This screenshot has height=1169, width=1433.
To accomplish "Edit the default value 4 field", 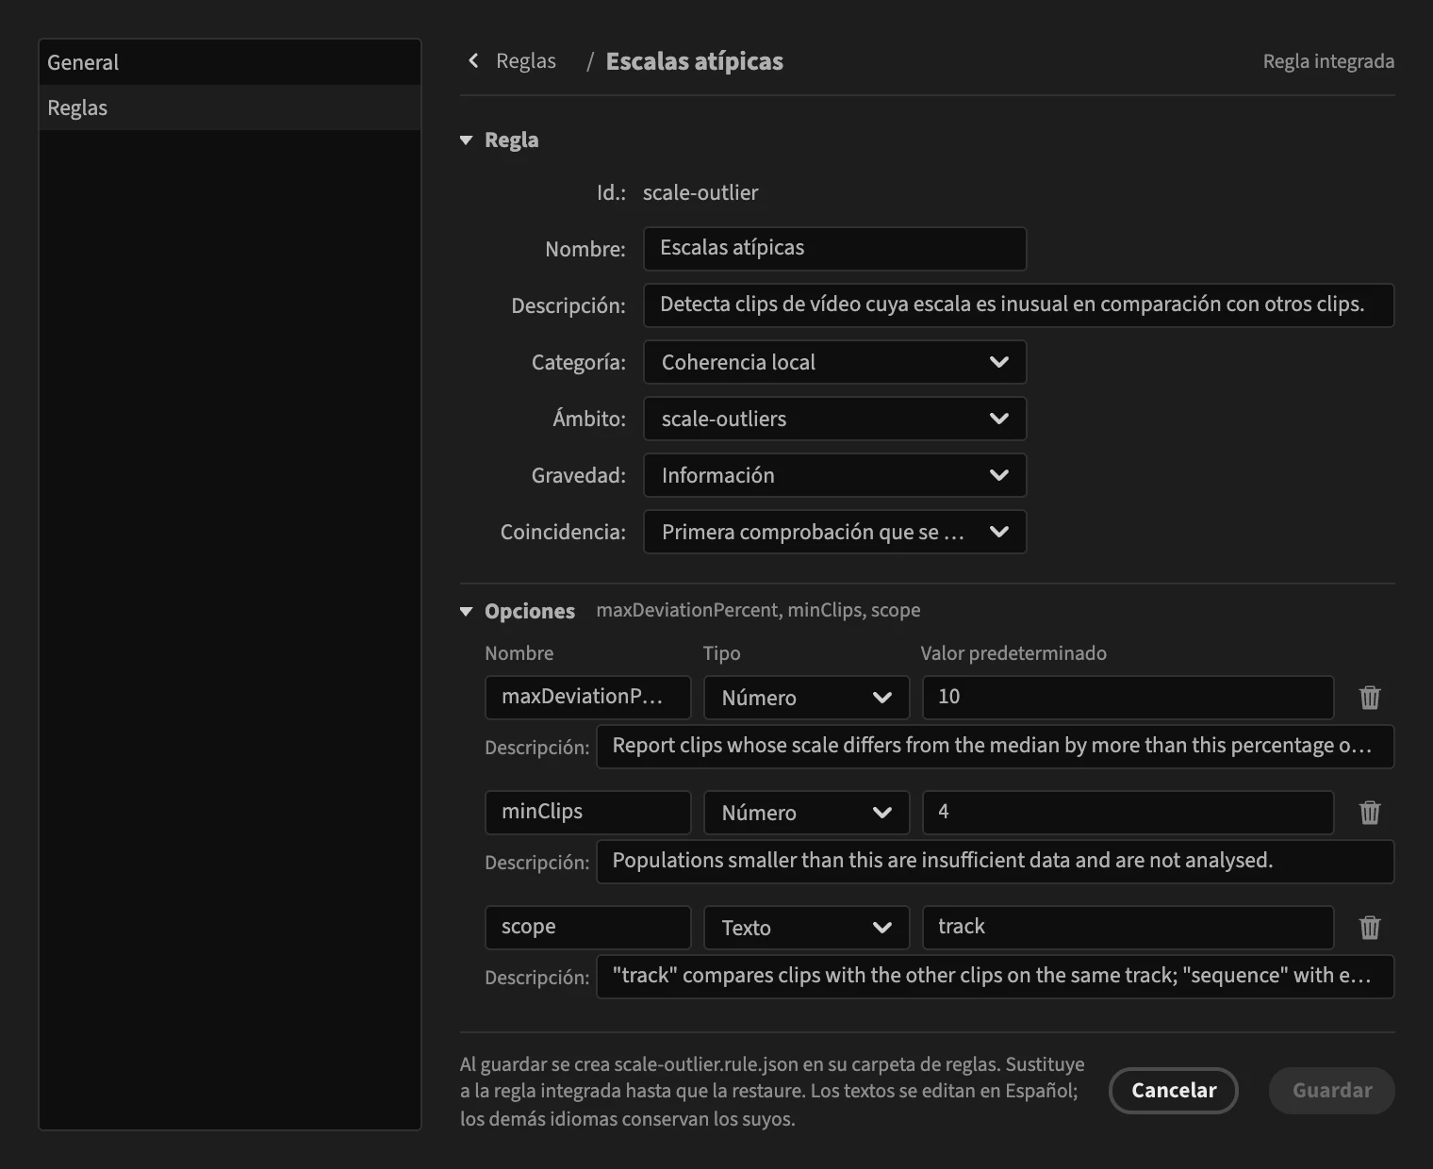I will pyautogui.click(x=1128, y=813).
